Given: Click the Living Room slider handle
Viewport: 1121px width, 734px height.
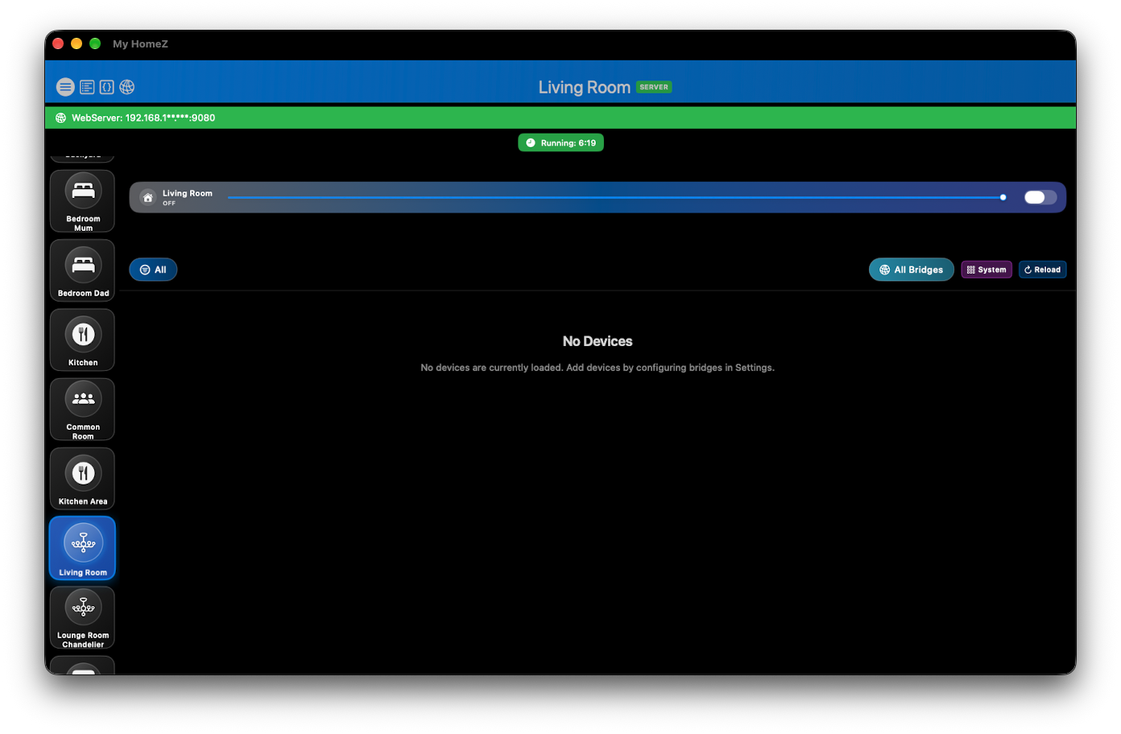Looking at the screenshot, I should click(1003, 197).
